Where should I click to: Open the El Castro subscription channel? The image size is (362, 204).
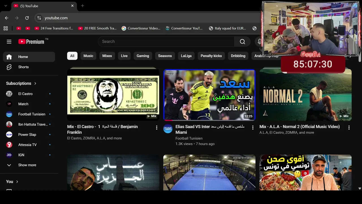pyautogui.click(x=29, y=94)
